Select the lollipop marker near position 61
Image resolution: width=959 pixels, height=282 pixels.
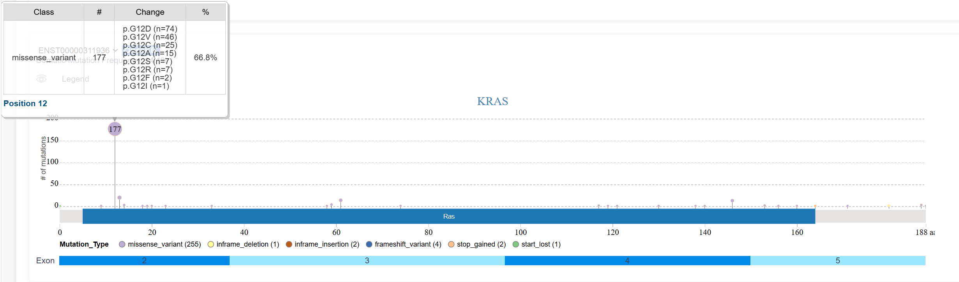tap(341, 200)
